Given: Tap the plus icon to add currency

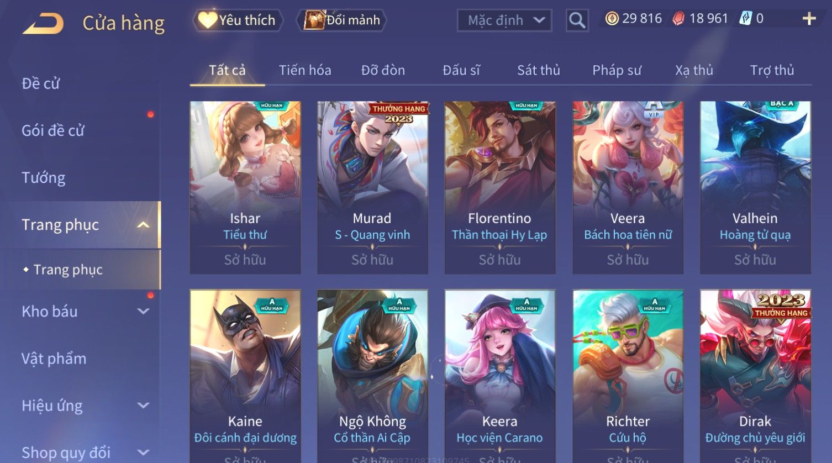Looking at the screenshot, I should pos(809,19).
